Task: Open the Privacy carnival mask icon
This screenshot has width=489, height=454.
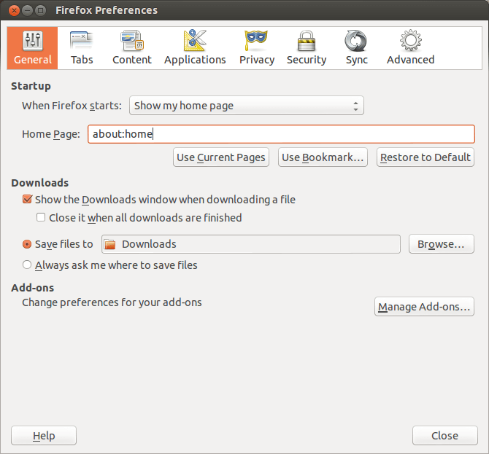Action: [x=256, y=41]
